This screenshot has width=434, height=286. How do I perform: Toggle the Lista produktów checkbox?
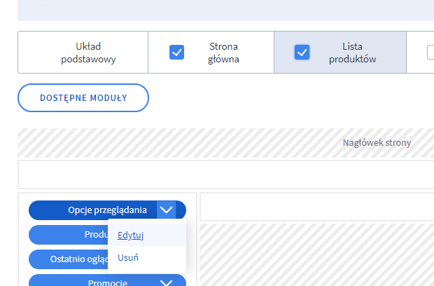tap(302, 53)
